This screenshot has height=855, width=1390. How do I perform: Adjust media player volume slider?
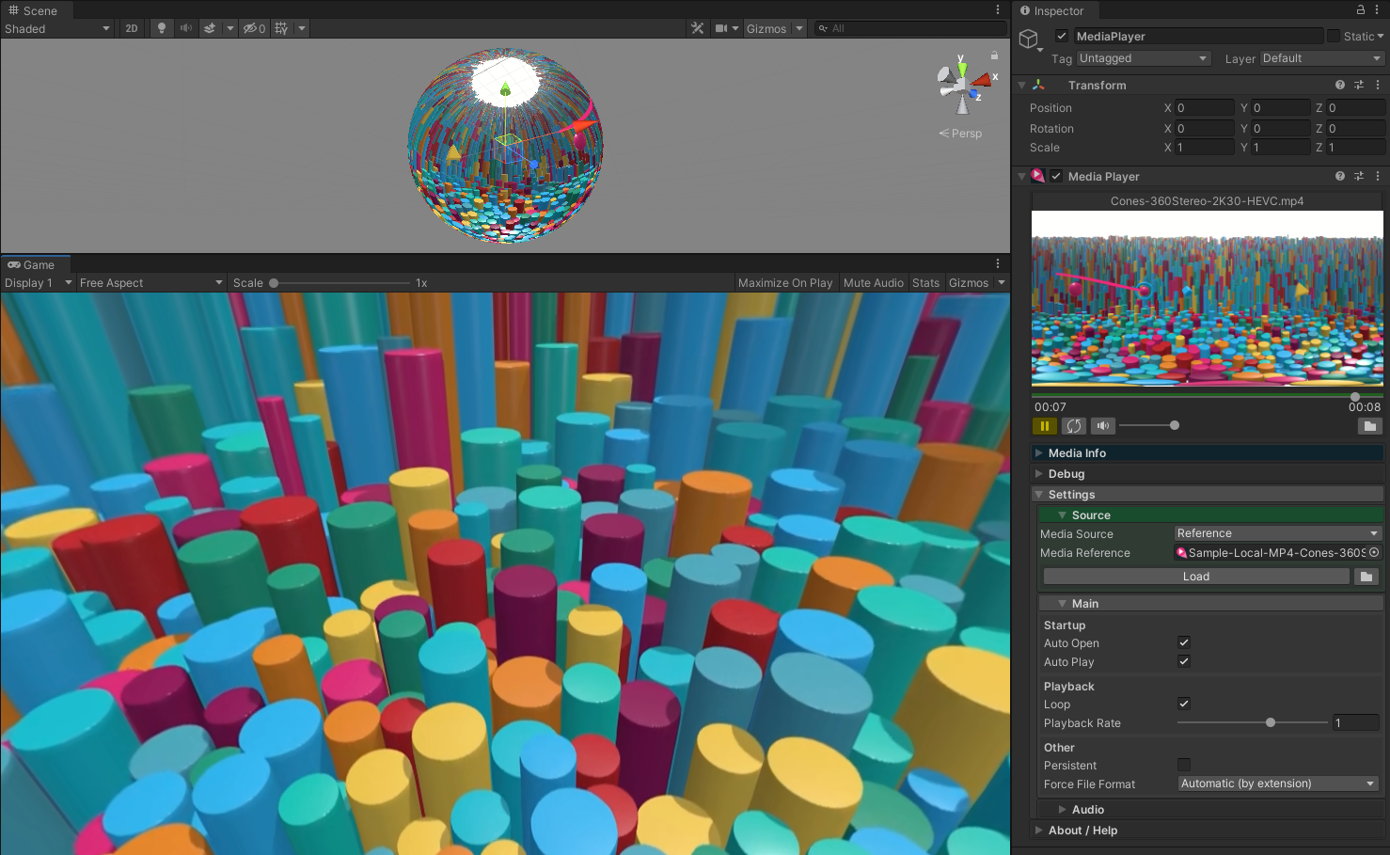1148,425
